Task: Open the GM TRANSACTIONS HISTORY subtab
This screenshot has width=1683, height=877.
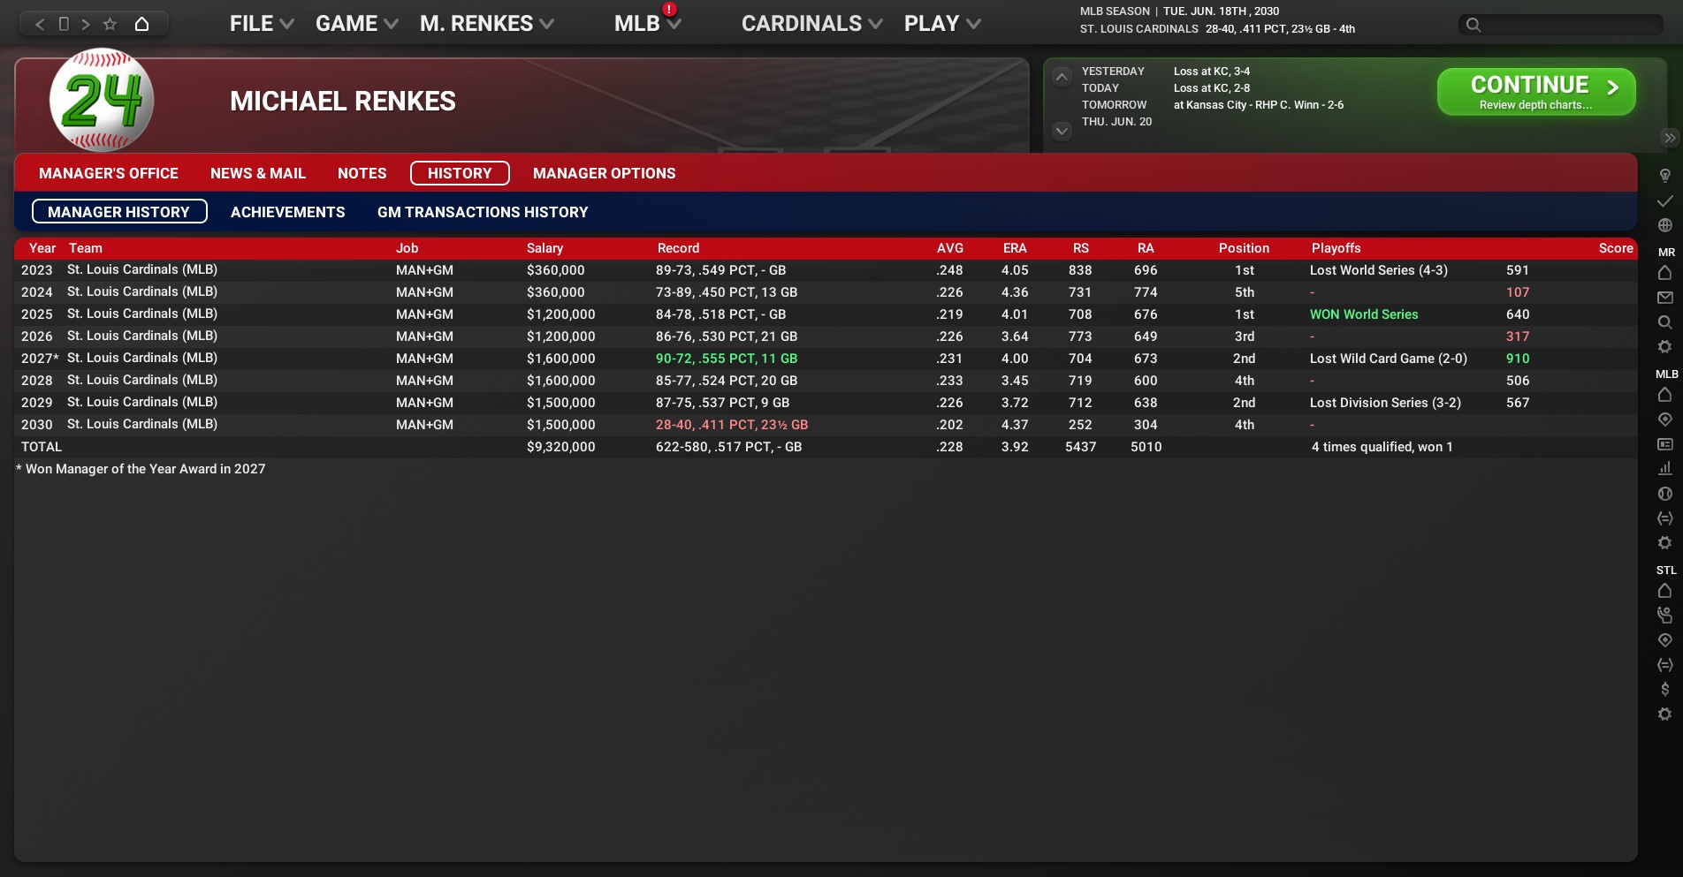Action: pos(483,213)
